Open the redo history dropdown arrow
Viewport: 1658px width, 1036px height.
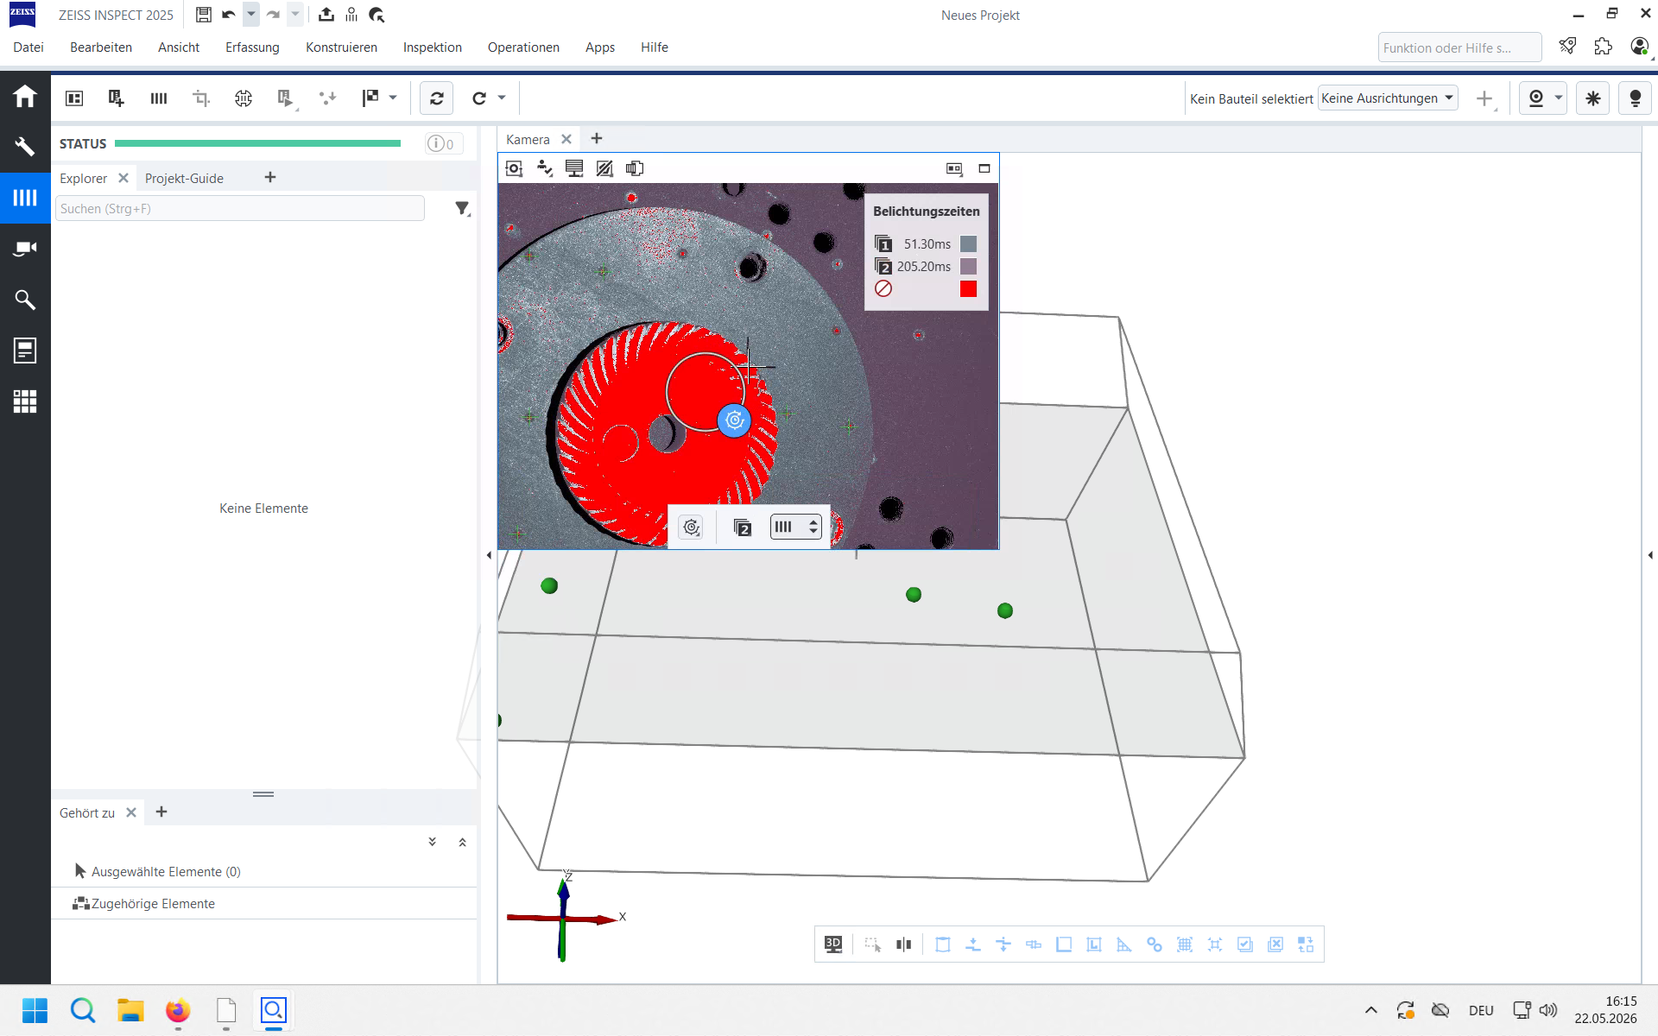pyautogui.click(x=295, y=15)
